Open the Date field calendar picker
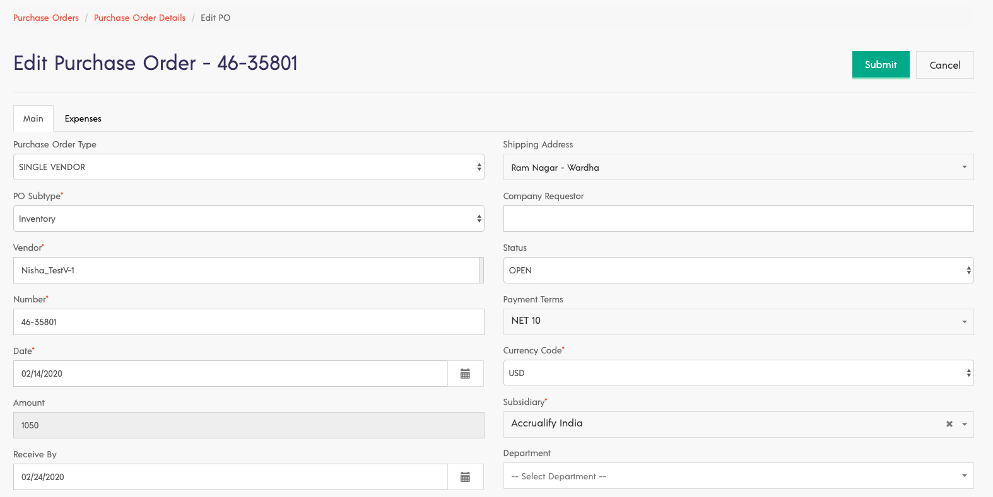 click(466, 374)
